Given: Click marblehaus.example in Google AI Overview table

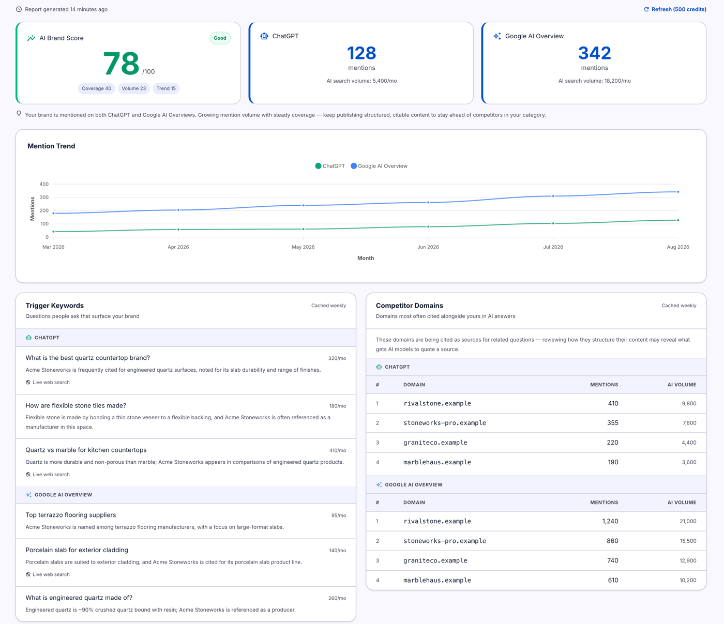Looking at the screenshot, I should point(438,580).
